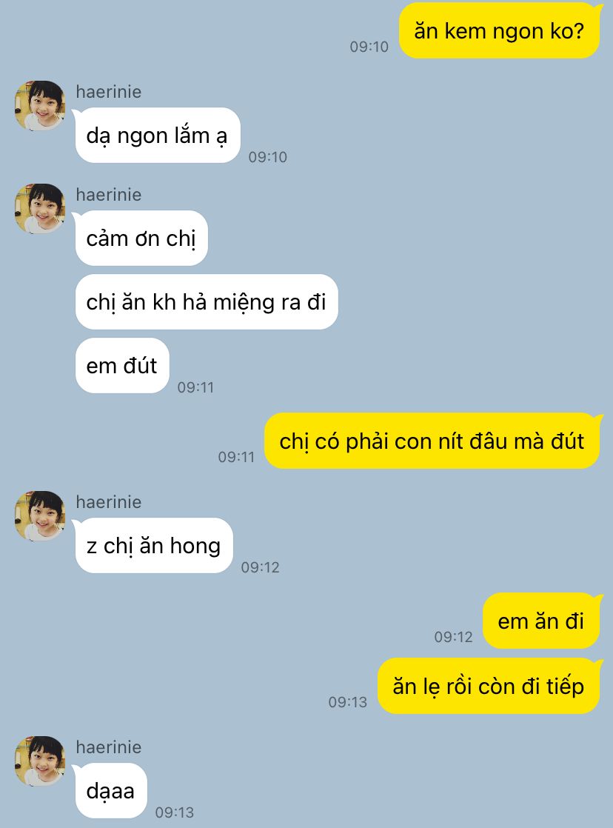
Task: Tap haerinie's avatar beside 'z chị ăn hong'
Action: [x=40, y=516]
